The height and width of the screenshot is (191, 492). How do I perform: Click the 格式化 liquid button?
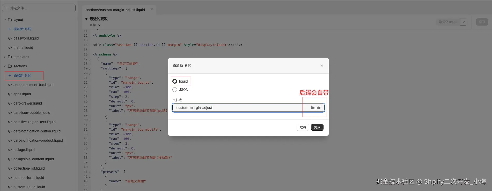pyautogui.click(x=448, y=22)
